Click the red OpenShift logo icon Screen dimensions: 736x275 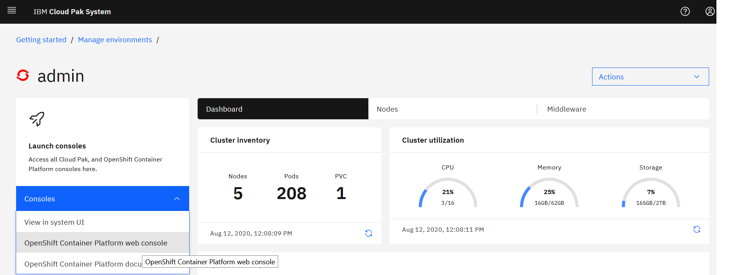(23, 75)
